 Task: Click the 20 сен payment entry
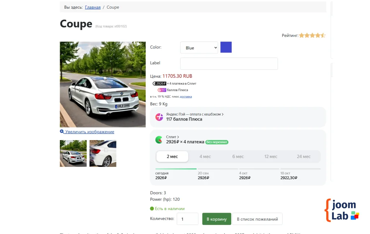coord(203,175)
